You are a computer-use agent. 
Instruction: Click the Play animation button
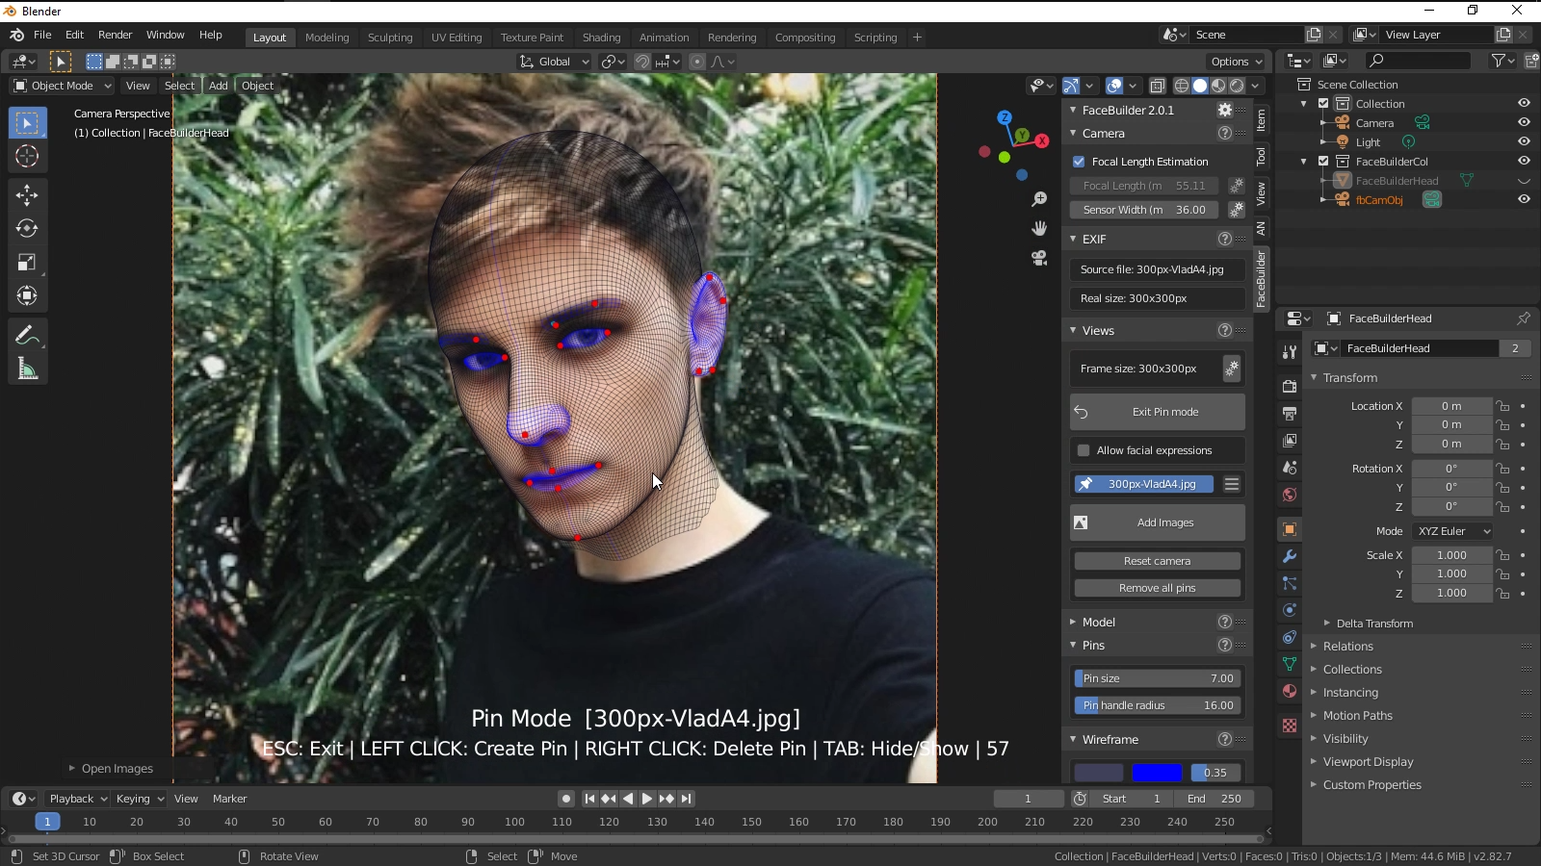[x=647, y=799]
